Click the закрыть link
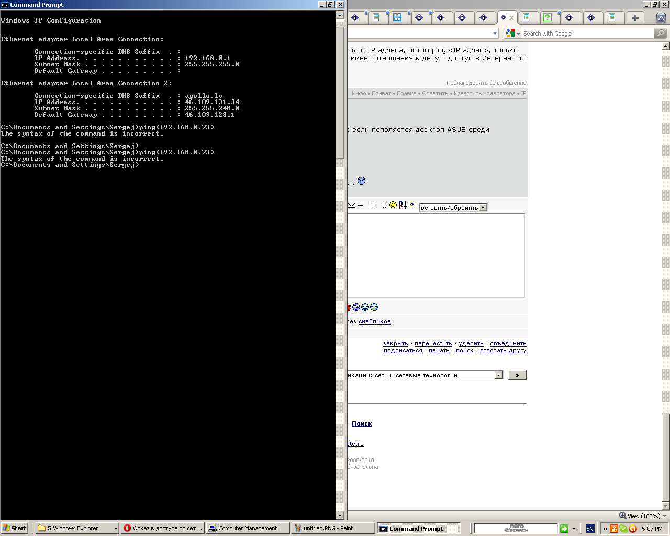The height and width of the screenshot is (536, 670). [x=395, y=344]
